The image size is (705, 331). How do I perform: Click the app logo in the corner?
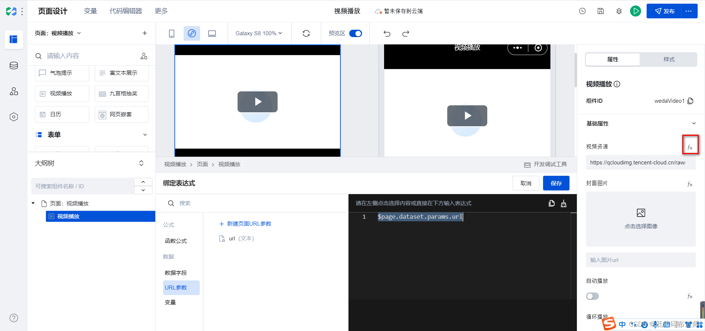pos(11,11)
